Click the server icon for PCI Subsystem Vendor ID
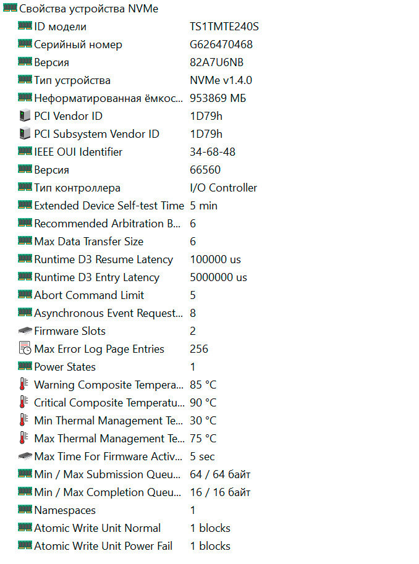This screenshot has height=564, width=419. pos(25,133)
